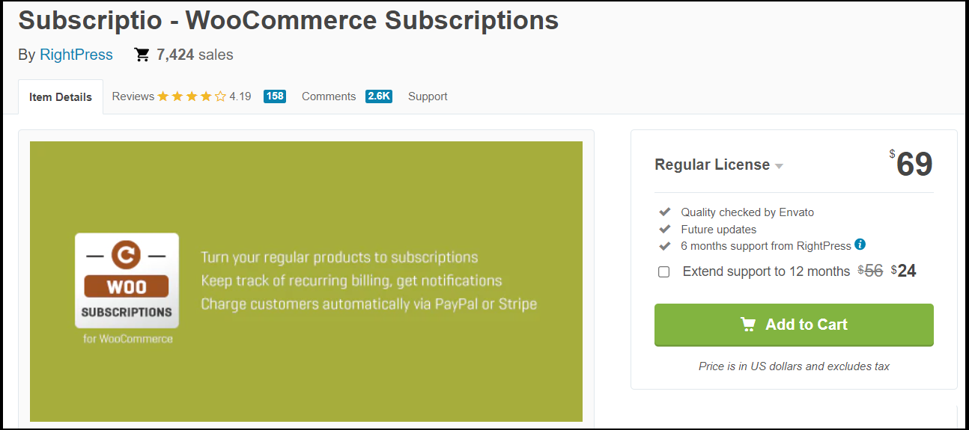969x430 pixels.
Task: Click the WOO Subscriptions logo badge
Action: 127,280
